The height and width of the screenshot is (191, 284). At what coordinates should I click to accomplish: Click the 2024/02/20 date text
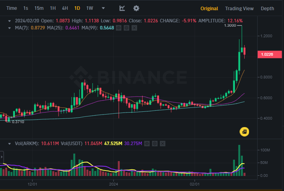tap(27, 21)
